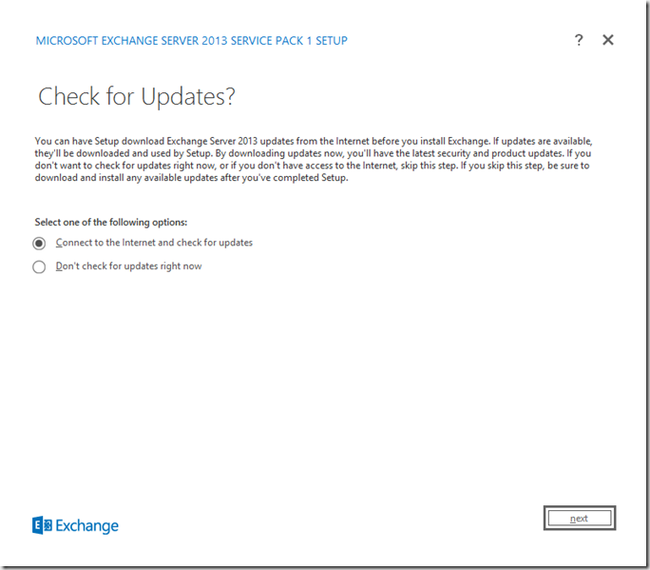Click the 'Don't check for updates right now' label
The image size is (650, 570).
[x=128, y=266]
